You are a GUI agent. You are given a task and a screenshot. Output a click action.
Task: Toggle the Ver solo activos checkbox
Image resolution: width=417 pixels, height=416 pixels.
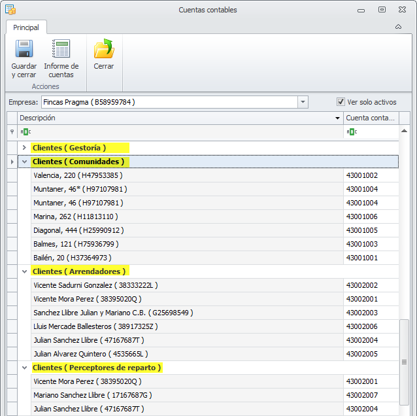[341, 102]
